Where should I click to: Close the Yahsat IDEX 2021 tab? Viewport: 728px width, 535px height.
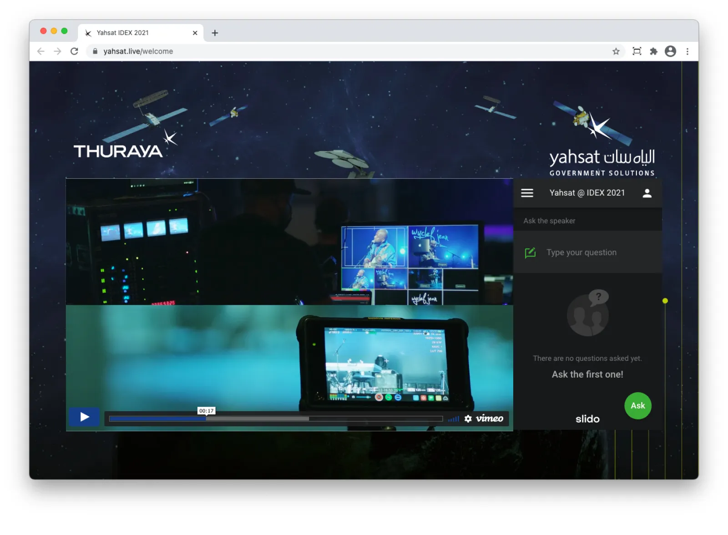coord(195,33)
